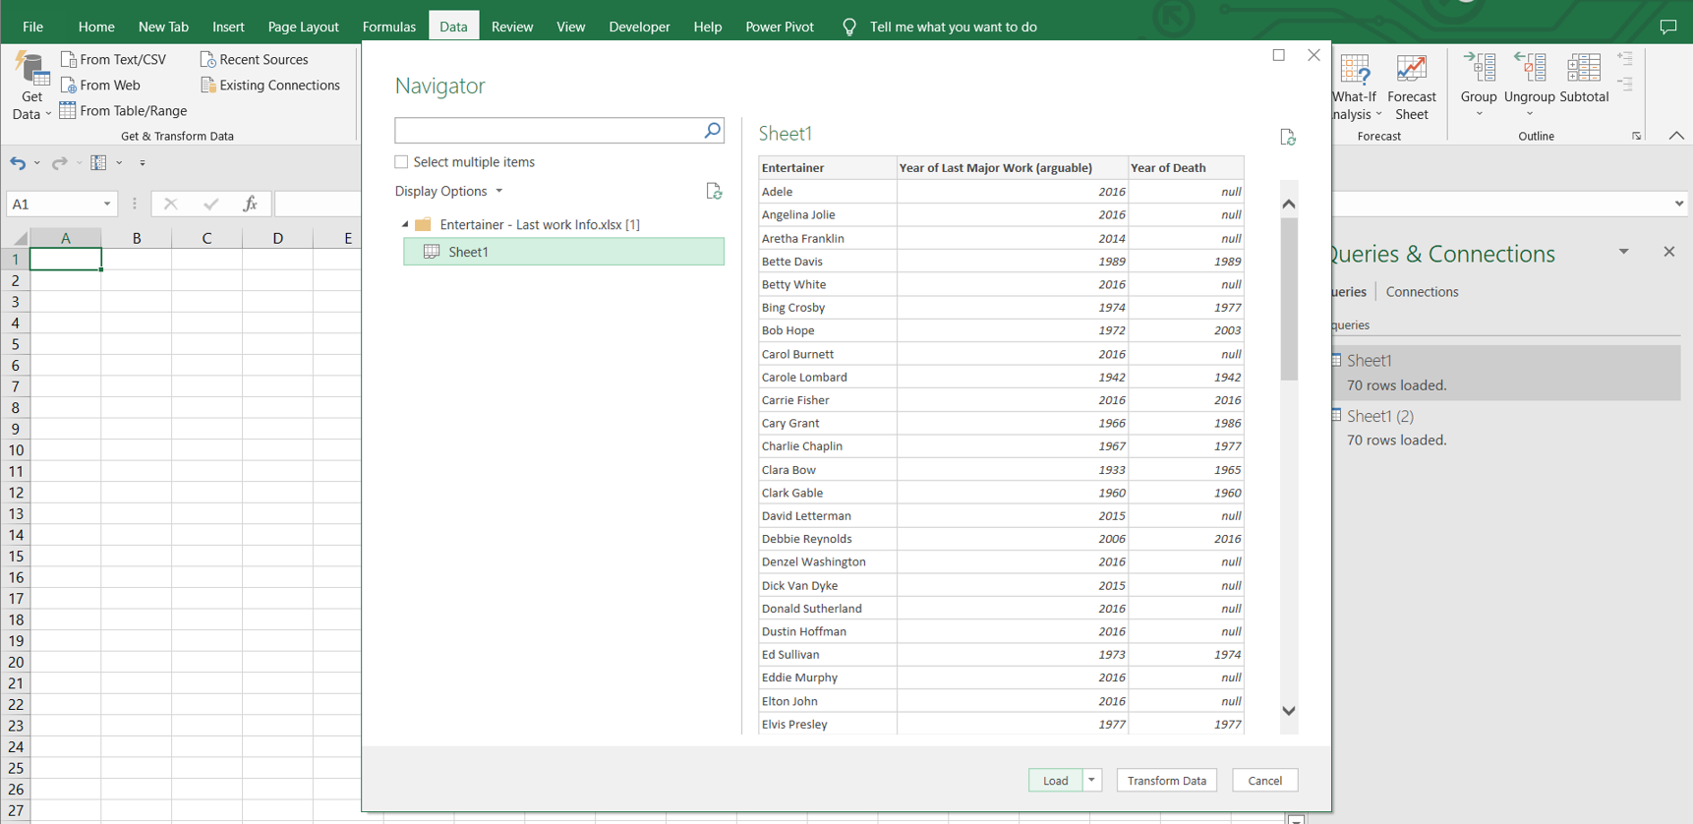Click the search magnifier in Navigator
The image size is (1693, 824).
pos(712,130)
